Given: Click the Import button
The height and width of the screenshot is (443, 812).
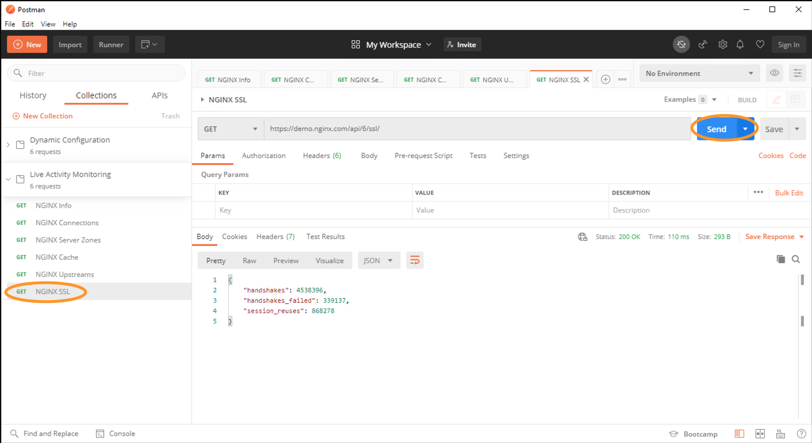Looking at the screenshot, I should click(x=70, y=45).
